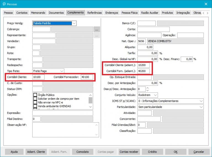Image resolution: width=212 pixels, height=157 pixels.
Task: Confirm with the OK button
Action: [x=176, y=152]
